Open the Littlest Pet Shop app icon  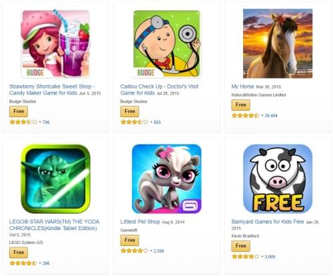[x=166, y=179]
